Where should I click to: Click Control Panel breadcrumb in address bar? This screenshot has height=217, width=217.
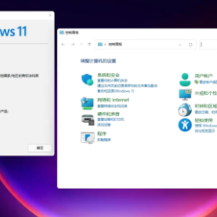[x=115, y=45]
